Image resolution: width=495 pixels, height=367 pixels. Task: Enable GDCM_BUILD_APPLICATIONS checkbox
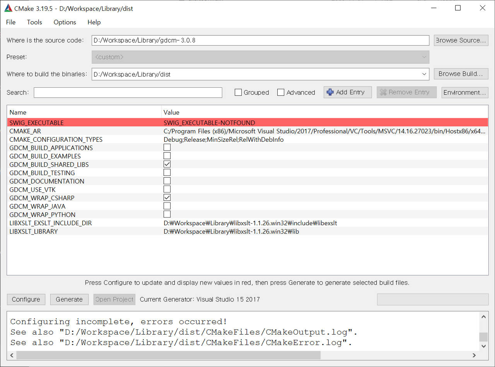click(167, 148)
